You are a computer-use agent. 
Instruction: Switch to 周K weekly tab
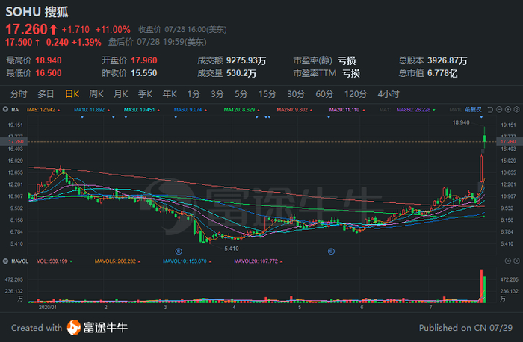point(96,94)
